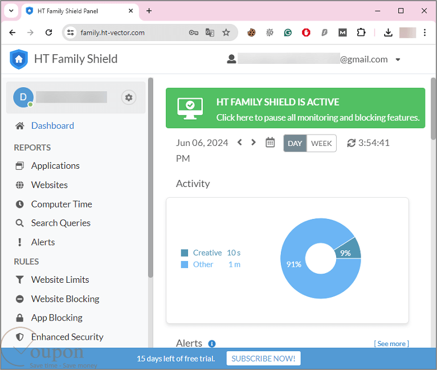Viewport: 437px width, 370px height.
Task: Click the Dashboard home icon
Action: pyautogui.click(x=19, y=126)
